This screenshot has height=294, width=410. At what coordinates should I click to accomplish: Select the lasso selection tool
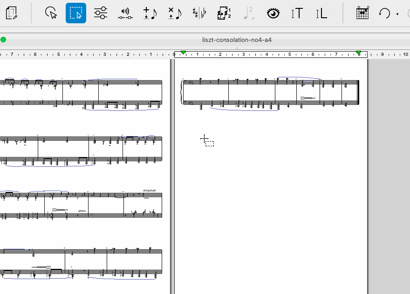point(51,13)
